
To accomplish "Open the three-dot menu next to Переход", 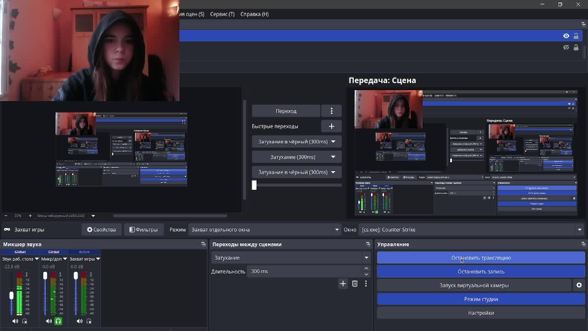I will 332,111.
